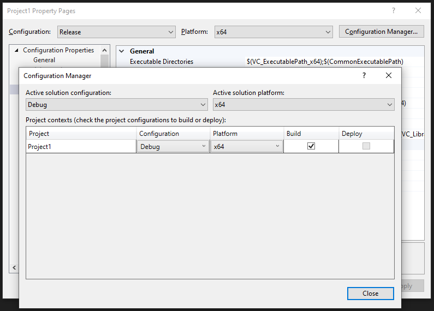Open the Release configuration dropdown
The image size is (434, 311).
pos(116,32)
